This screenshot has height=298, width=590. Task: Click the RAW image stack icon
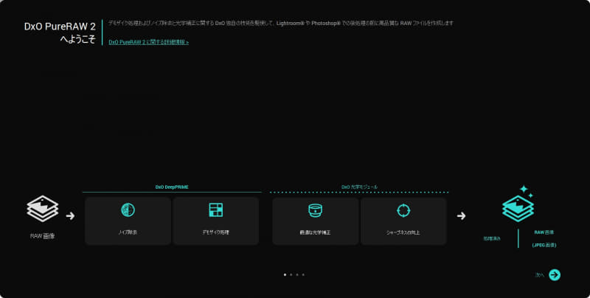43,209
